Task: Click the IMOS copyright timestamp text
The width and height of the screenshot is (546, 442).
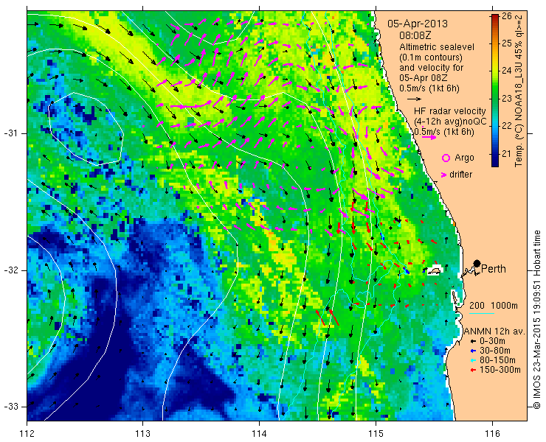Action: tap(536, 320)
